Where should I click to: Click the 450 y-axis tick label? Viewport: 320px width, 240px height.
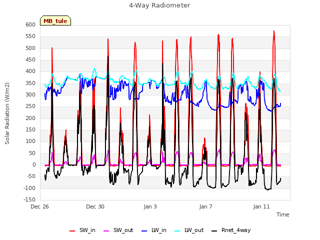click(30, 60)
